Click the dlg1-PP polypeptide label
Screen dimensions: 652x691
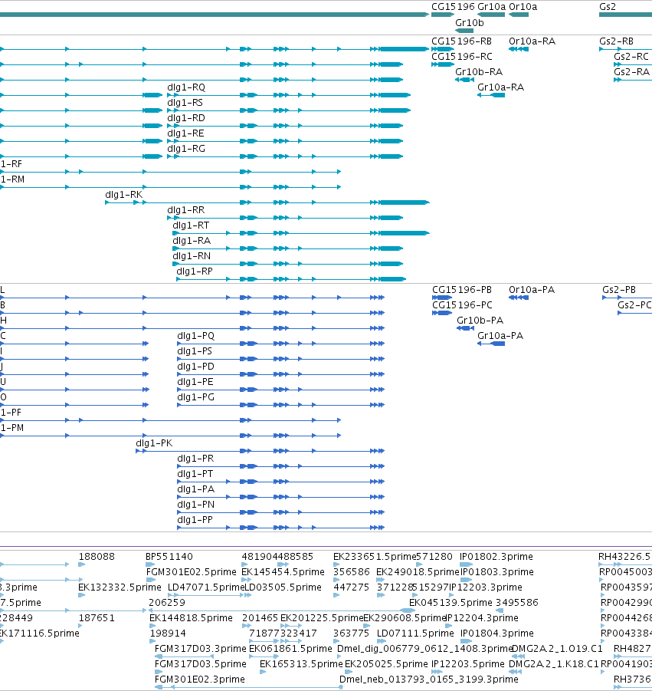click(x=195, y=519)
